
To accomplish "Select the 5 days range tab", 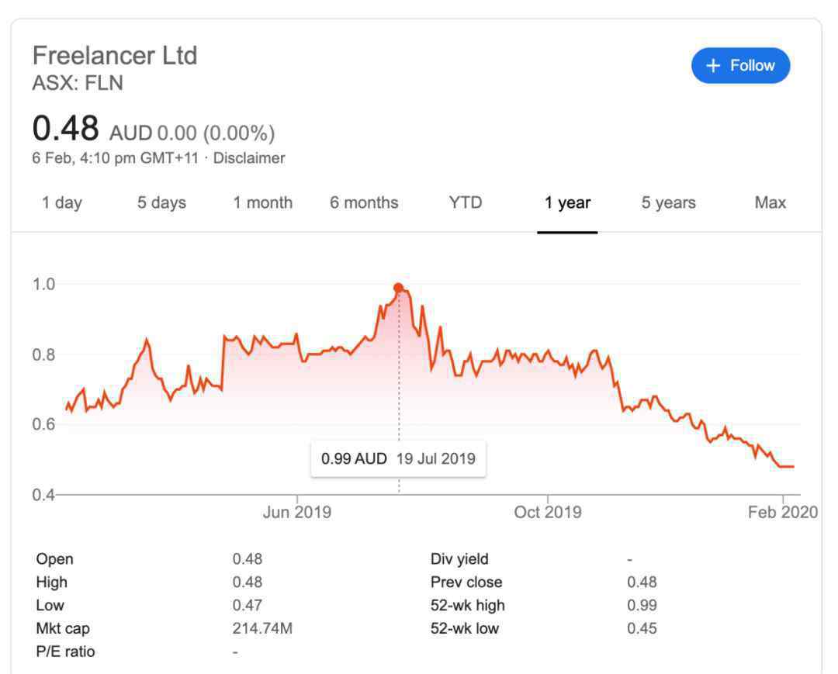I will (x=161, y=203).
